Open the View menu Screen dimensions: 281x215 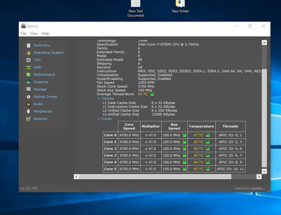34,34
